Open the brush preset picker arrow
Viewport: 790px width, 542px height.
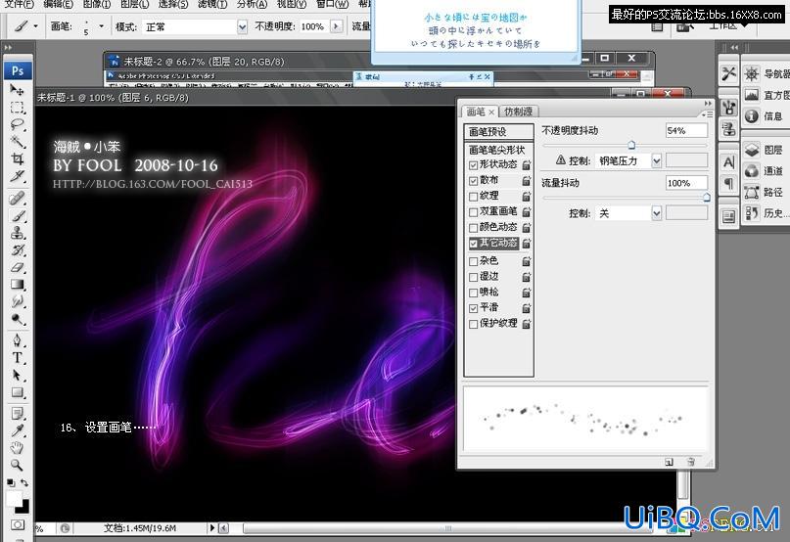[x=101, y=26]
